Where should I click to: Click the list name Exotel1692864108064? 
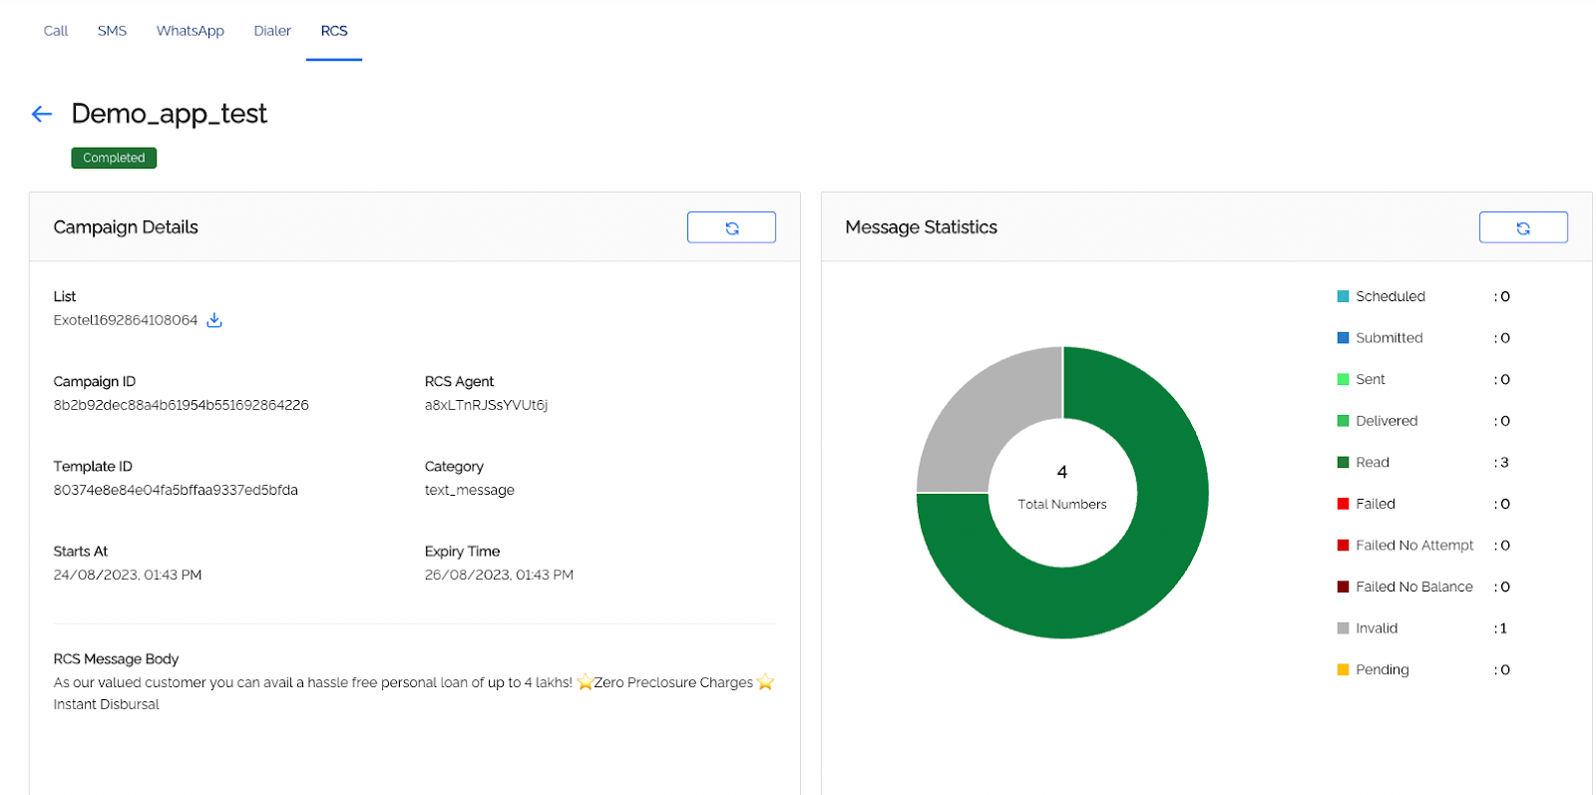click(126, 320)
